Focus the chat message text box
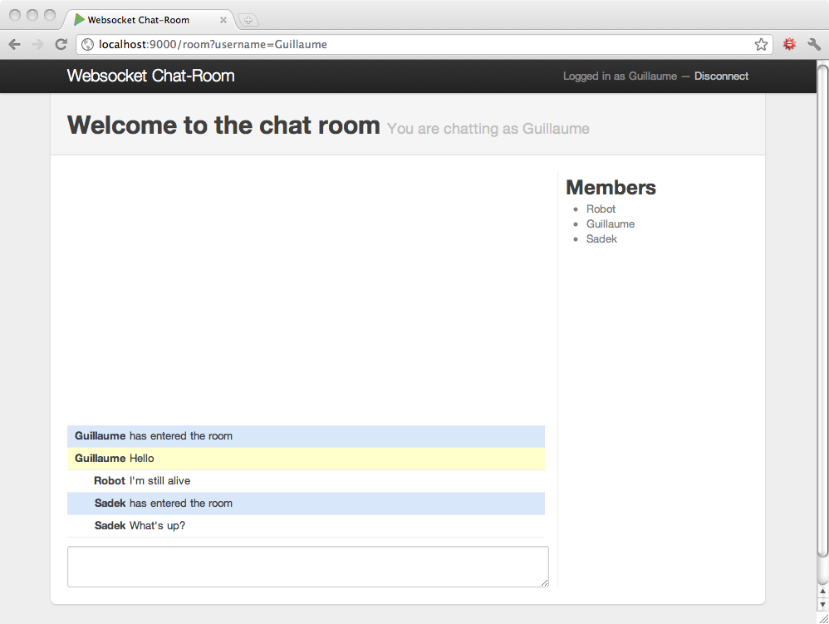This screenshot has width=829, height=624. [x=307, y=567]
